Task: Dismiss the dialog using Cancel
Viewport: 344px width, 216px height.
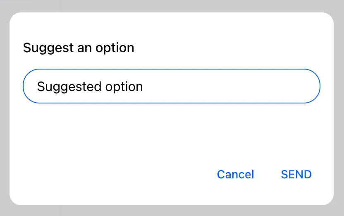Action: 235,174
